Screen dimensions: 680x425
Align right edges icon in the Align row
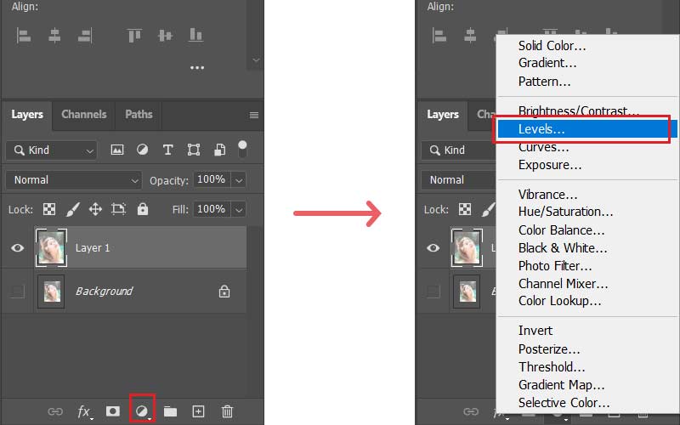[85, 36]
